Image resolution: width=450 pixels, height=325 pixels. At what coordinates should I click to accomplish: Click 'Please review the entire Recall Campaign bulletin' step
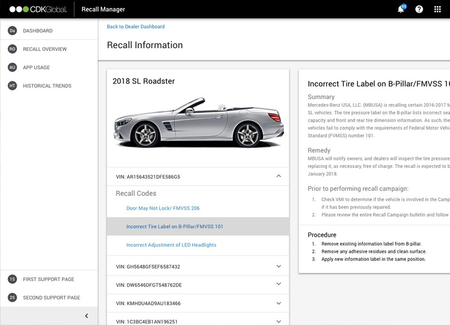click(x=385, y=215)
